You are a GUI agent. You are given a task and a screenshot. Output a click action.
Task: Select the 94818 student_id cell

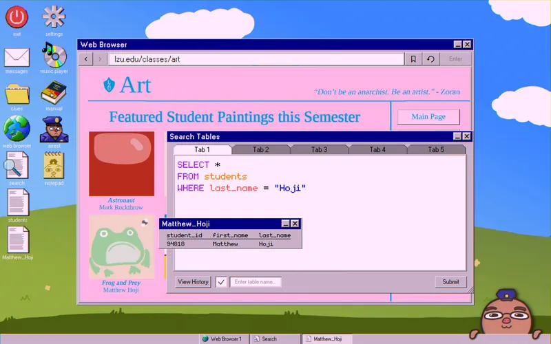pyautogui.click(x=176, y=244)
